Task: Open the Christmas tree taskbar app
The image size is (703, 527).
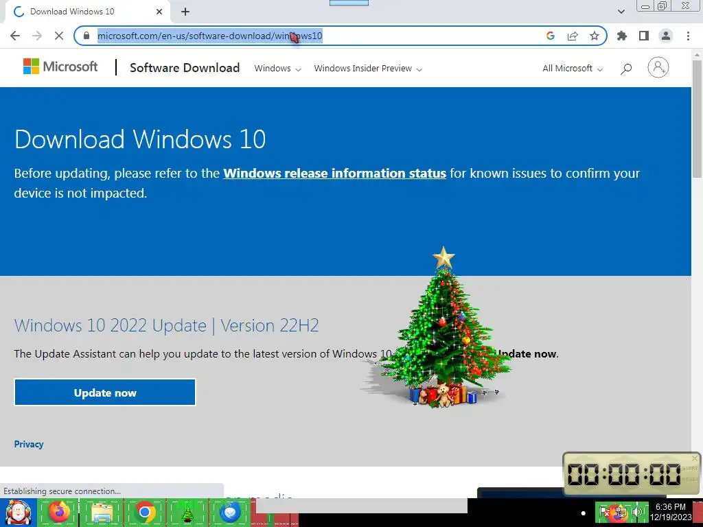Action: point(187,512)
